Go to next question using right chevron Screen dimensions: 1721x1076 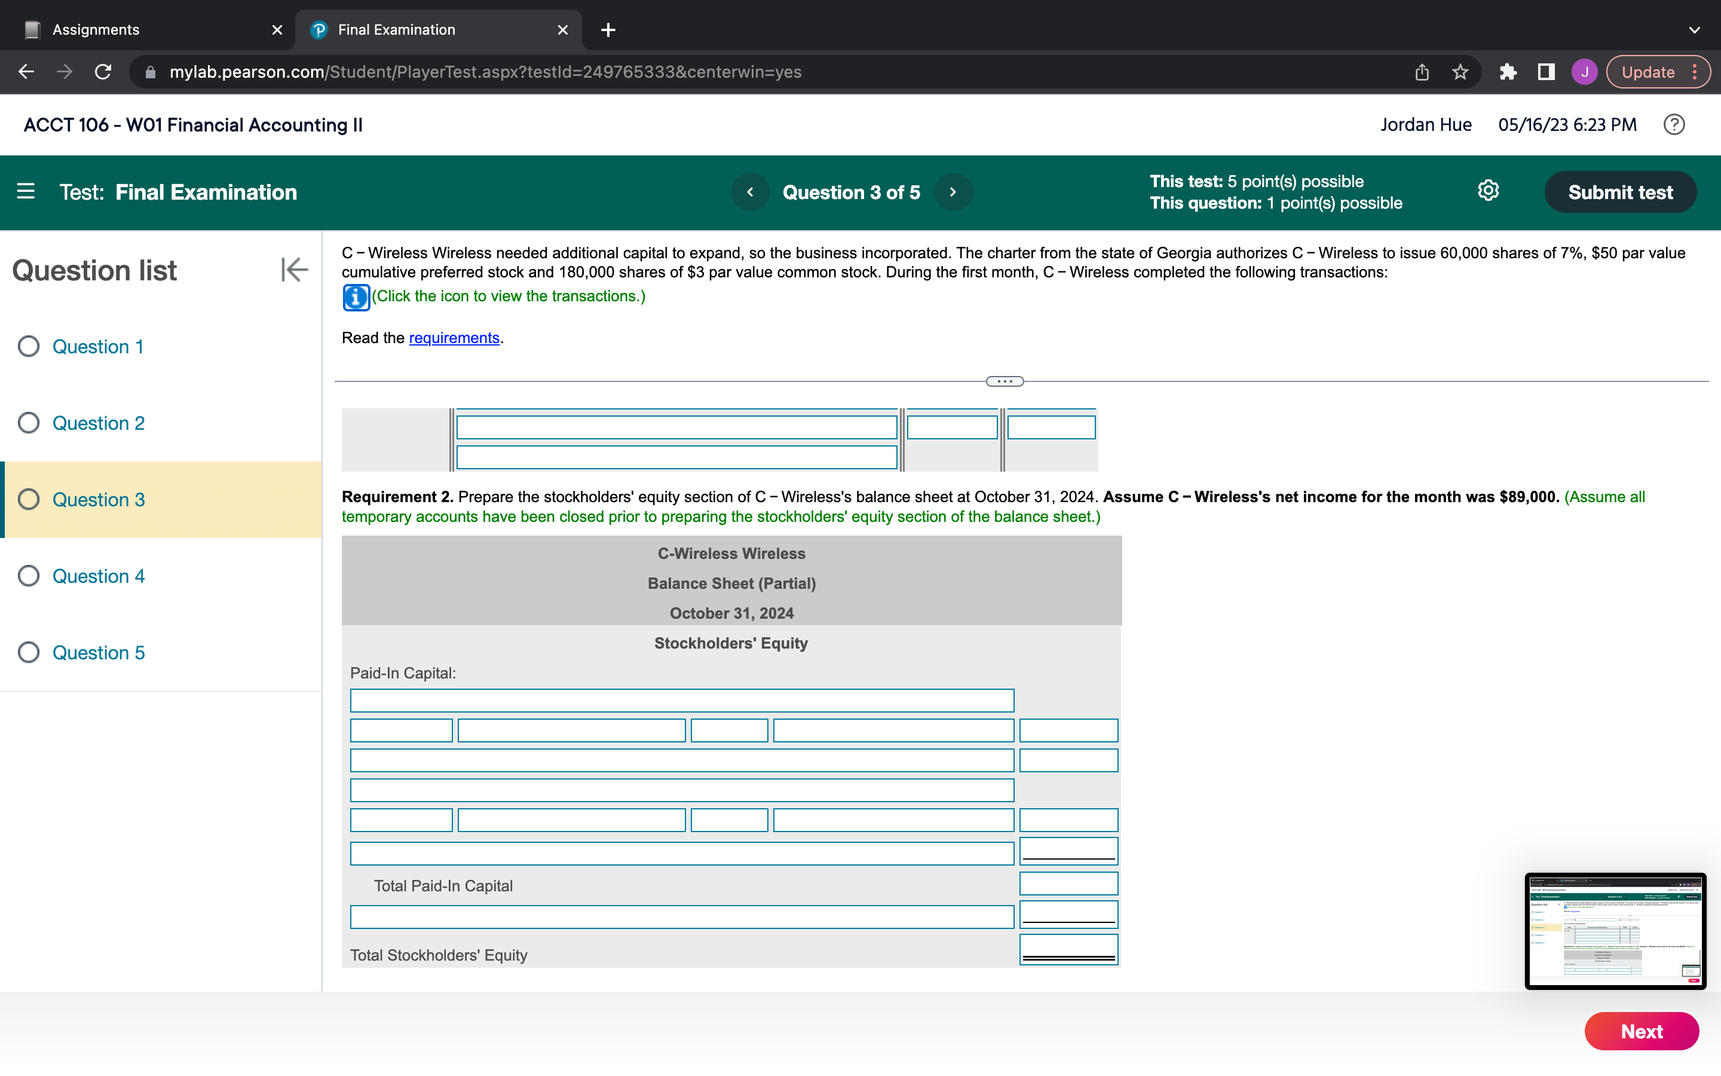tap(953, 192)
